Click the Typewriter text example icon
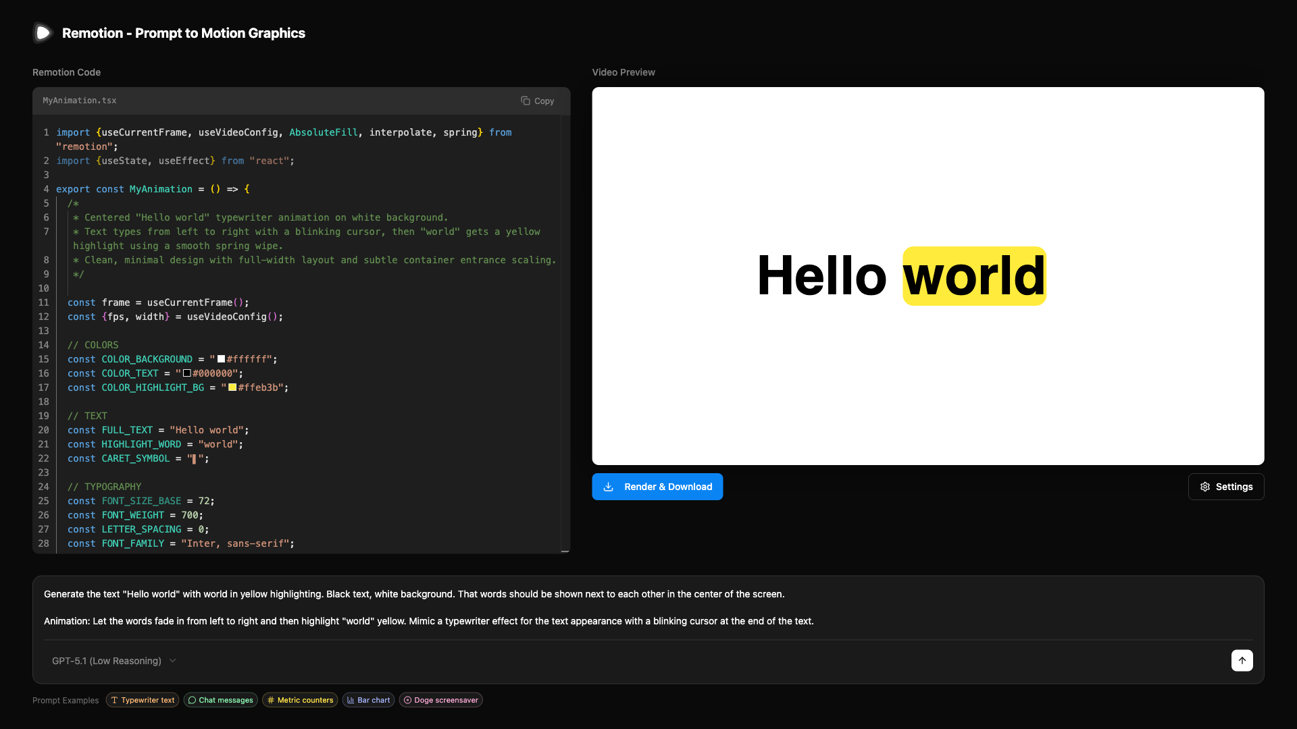Screen dimensions: 1297x729 [x=115, y=700]
